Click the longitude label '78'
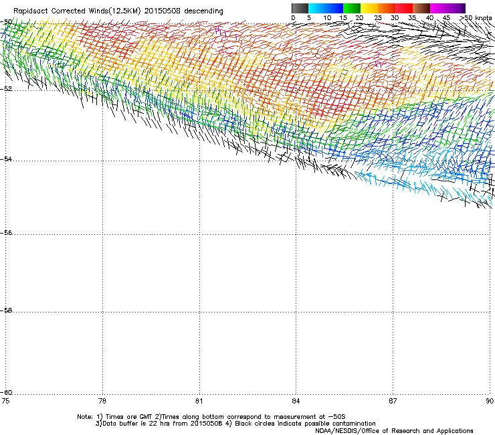The height and width of the screenshot is (435, 495). tap(102, 401)
